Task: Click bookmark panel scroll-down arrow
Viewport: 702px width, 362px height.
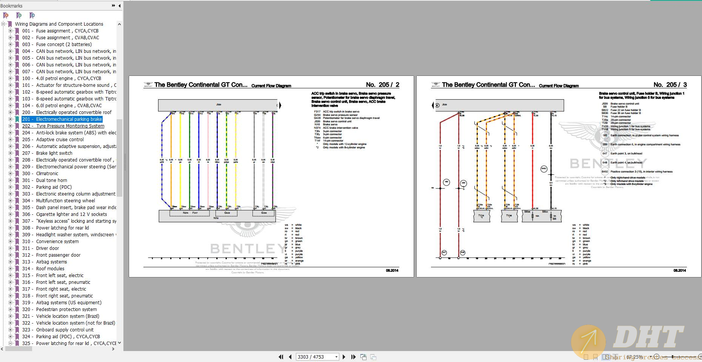Action: pos(119,343)
